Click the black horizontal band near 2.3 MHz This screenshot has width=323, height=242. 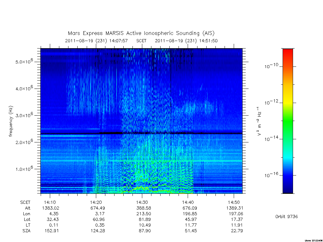(x=141, y=134)
